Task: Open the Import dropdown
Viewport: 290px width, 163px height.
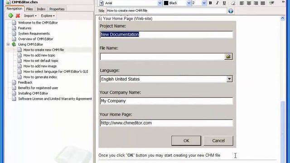Action: [x=30, y=16]
